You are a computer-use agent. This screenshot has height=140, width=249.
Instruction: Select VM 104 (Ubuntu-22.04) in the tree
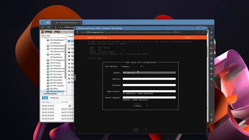[55, 52]
